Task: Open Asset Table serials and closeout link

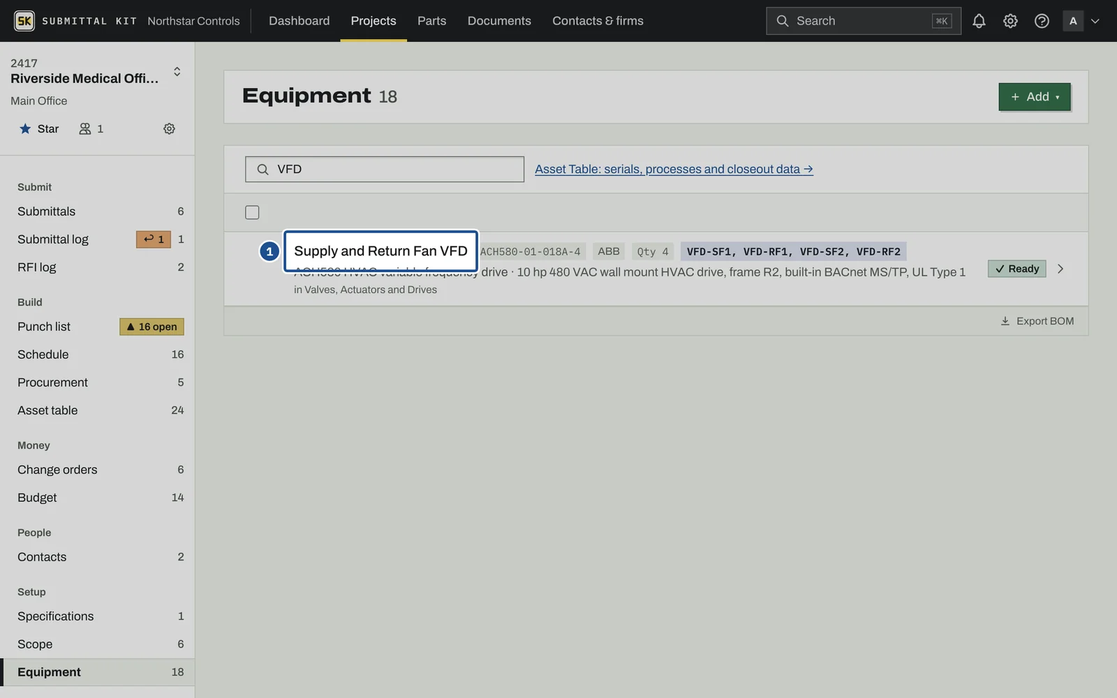Action: click(x=674, y=169)
